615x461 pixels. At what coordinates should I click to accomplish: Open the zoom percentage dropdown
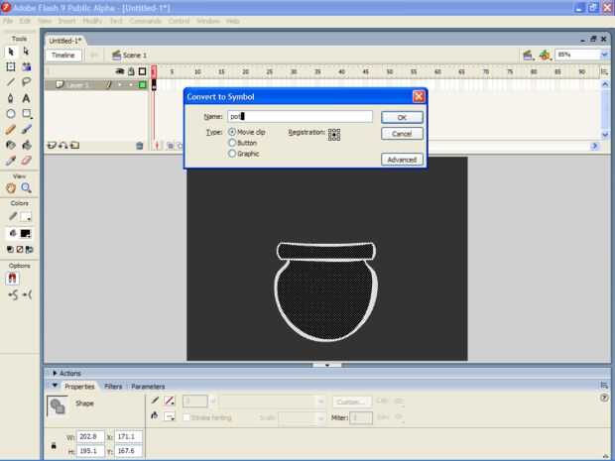point(604,55)
